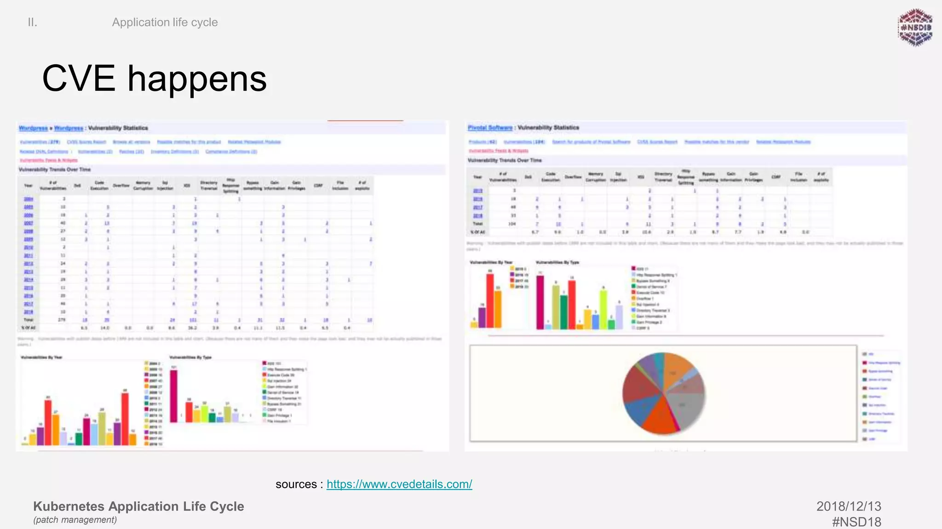The height and width of the screenshot is (529, 942).
Task: Select the 'Application life cycle' section header
Action: point(165,22)
